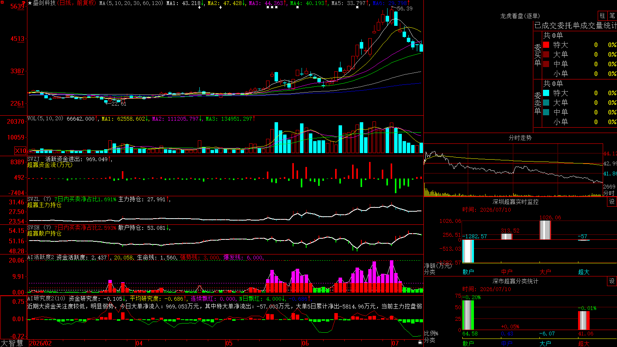The image size is (617, 347).
Task: Click the 主力持仓: 27.991 value
Action: (142, 199)
